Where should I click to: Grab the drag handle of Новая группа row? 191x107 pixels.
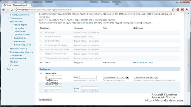coord(41,84)
